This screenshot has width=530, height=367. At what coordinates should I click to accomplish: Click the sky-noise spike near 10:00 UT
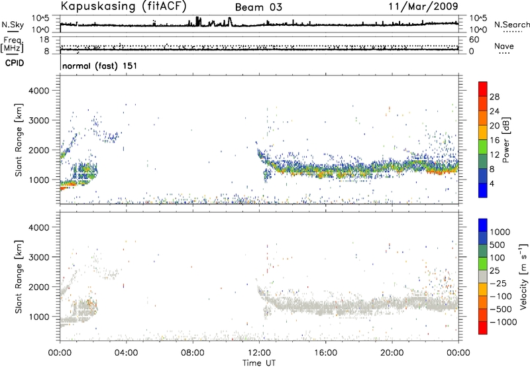pos(230,21)
